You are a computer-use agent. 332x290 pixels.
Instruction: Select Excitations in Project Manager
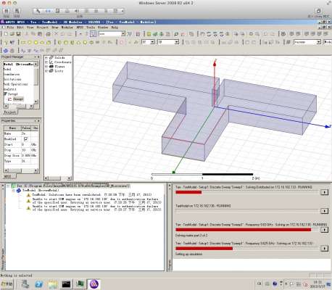12,80
